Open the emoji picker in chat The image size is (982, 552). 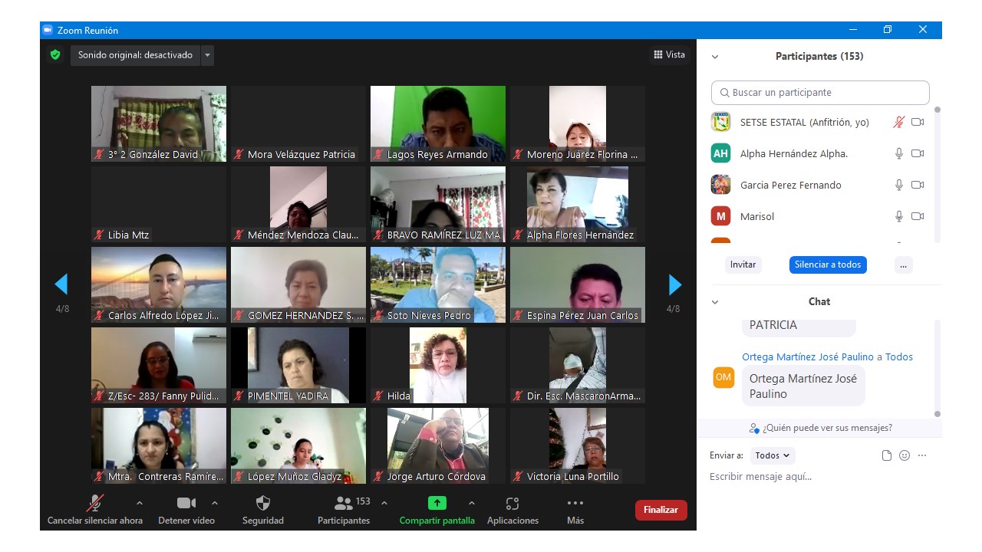[905, 455]
